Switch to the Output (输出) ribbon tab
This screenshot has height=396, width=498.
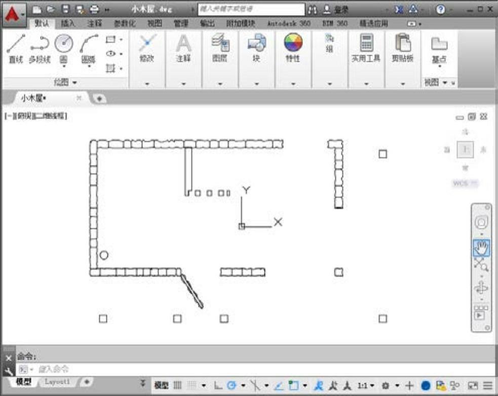tap(207, 23)
